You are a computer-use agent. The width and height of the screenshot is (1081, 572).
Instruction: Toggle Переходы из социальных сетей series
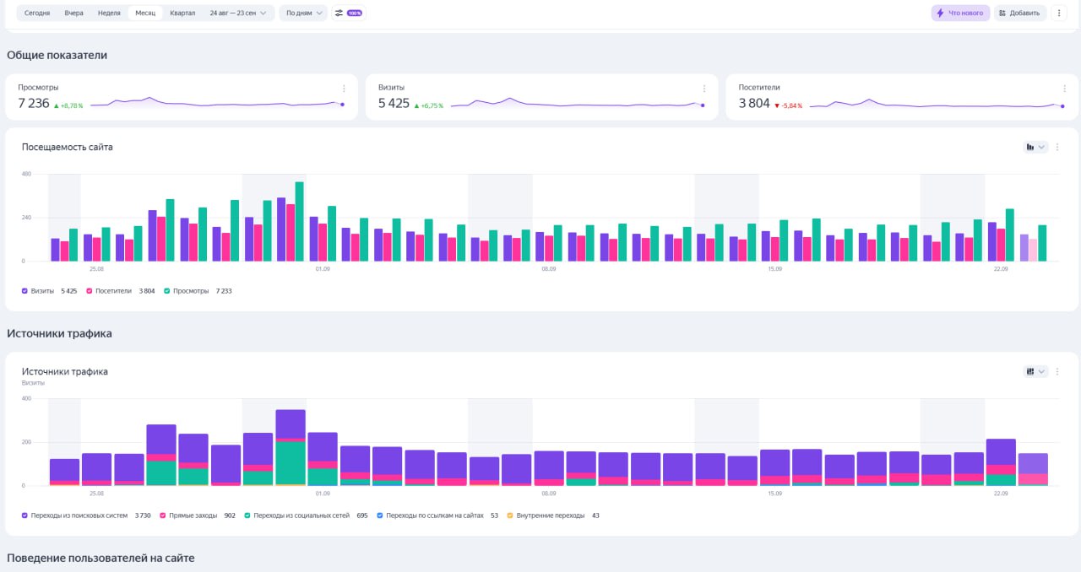coord(246,515)
